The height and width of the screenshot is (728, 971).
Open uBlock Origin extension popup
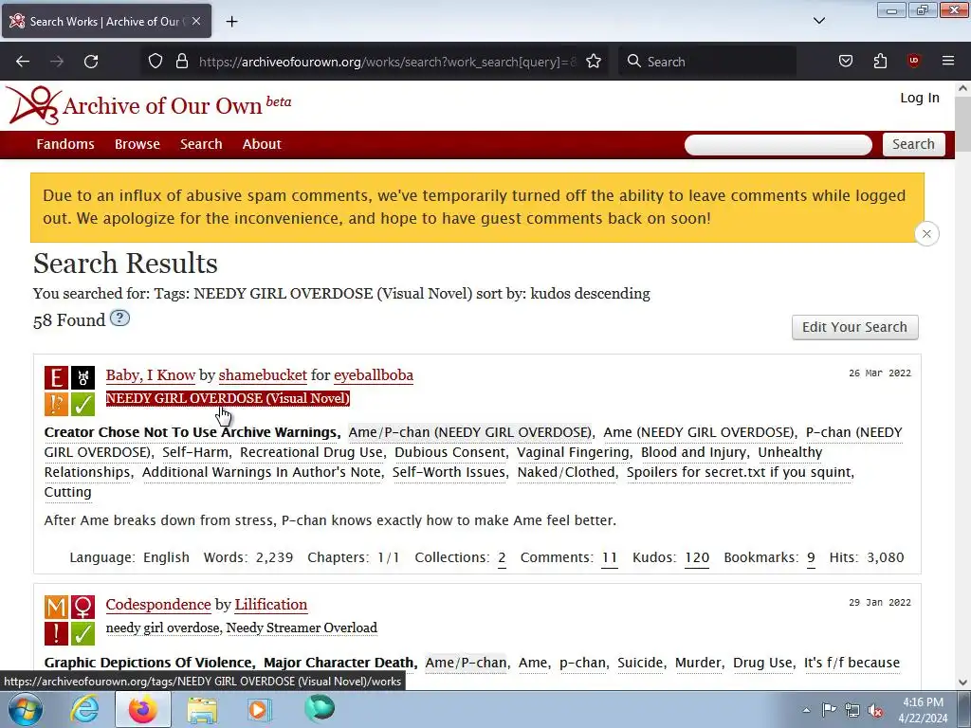(913, 61)
